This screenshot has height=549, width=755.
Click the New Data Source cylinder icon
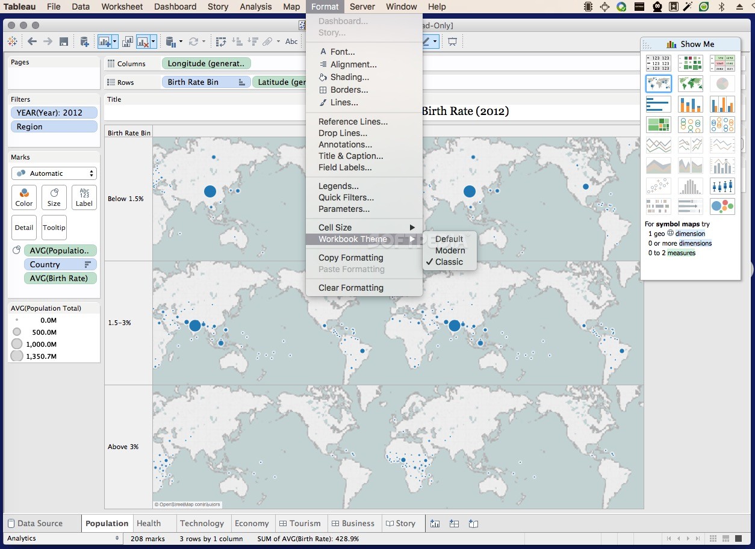(84, 42)
